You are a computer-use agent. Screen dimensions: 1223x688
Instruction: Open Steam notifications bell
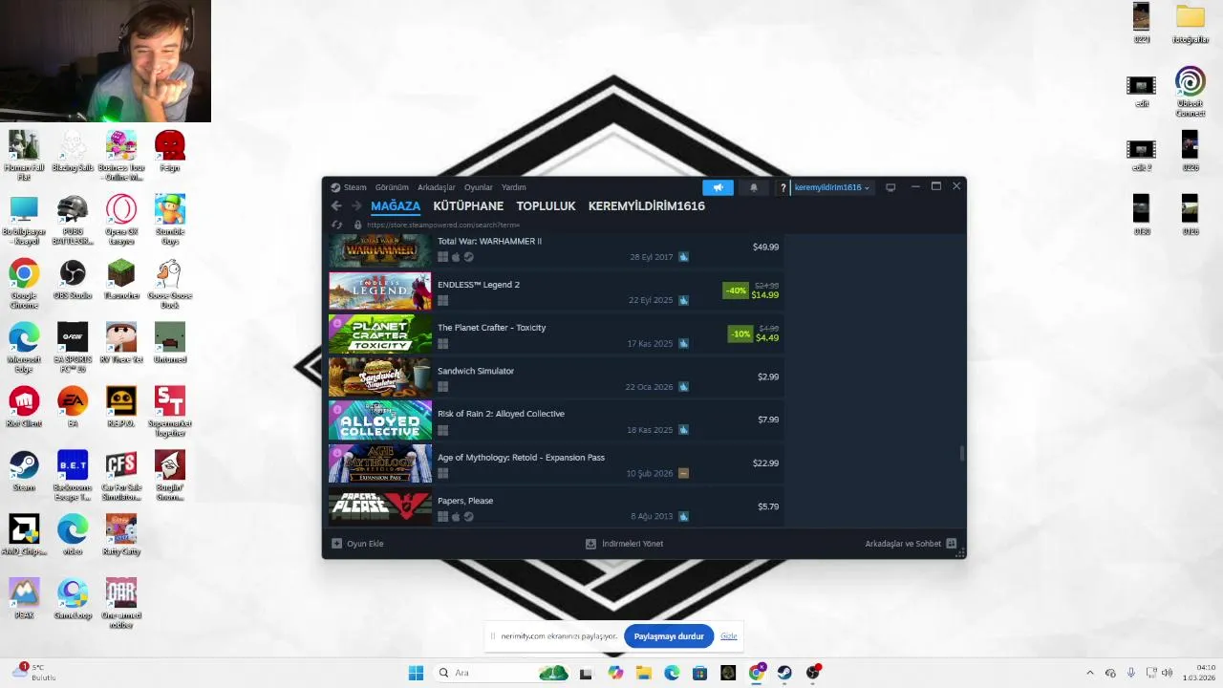[753, 187]
